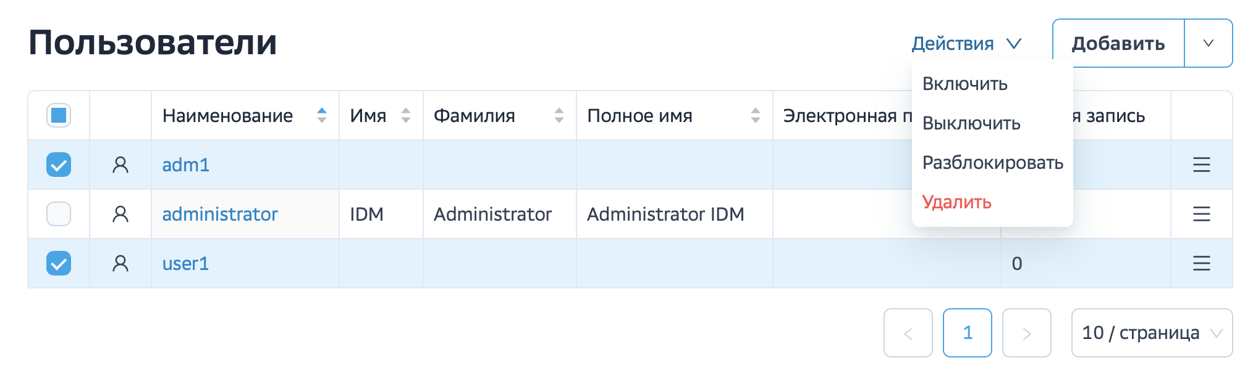This screenshot has height=392, width=1253.
Task: Collapse the Действия dropdown
Action: coord(966,44)
